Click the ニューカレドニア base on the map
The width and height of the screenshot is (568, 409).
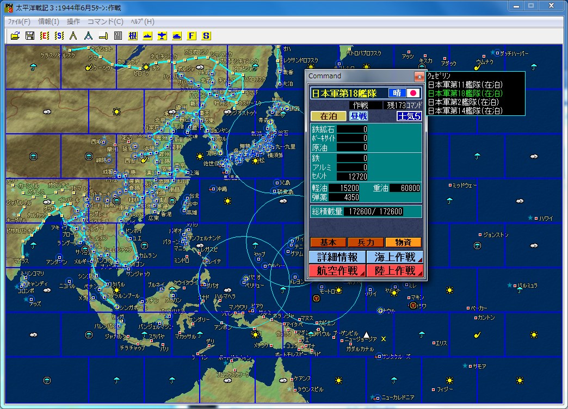(378, 398)
